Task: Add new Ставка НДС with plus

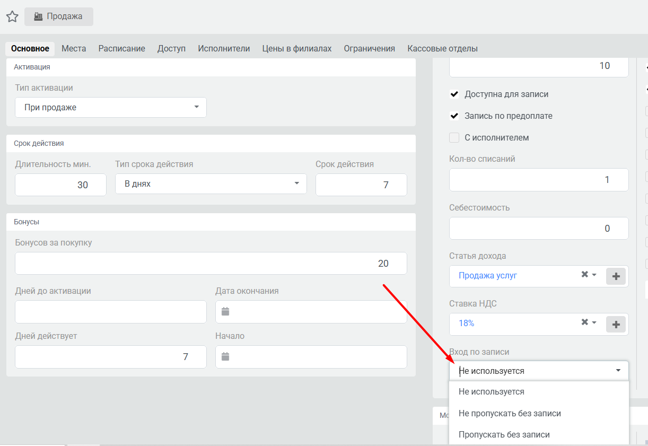Action: [x=616, y=324]
